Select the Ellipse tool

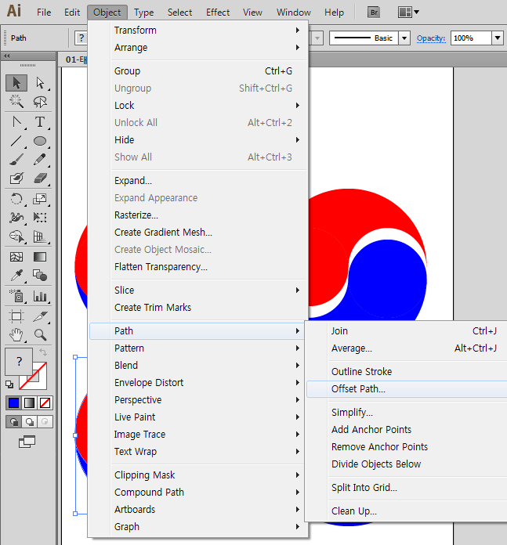click(40, 141)
